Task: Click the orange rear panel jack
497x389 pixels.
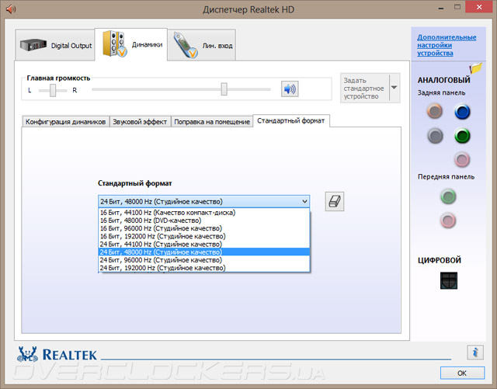Action: coord(435,111)
